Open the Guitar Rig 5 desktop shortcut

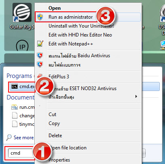22,16
